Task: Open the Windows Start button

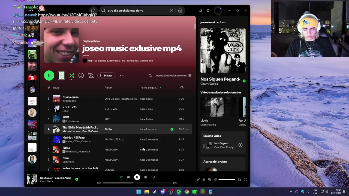Action: (139, 192)
